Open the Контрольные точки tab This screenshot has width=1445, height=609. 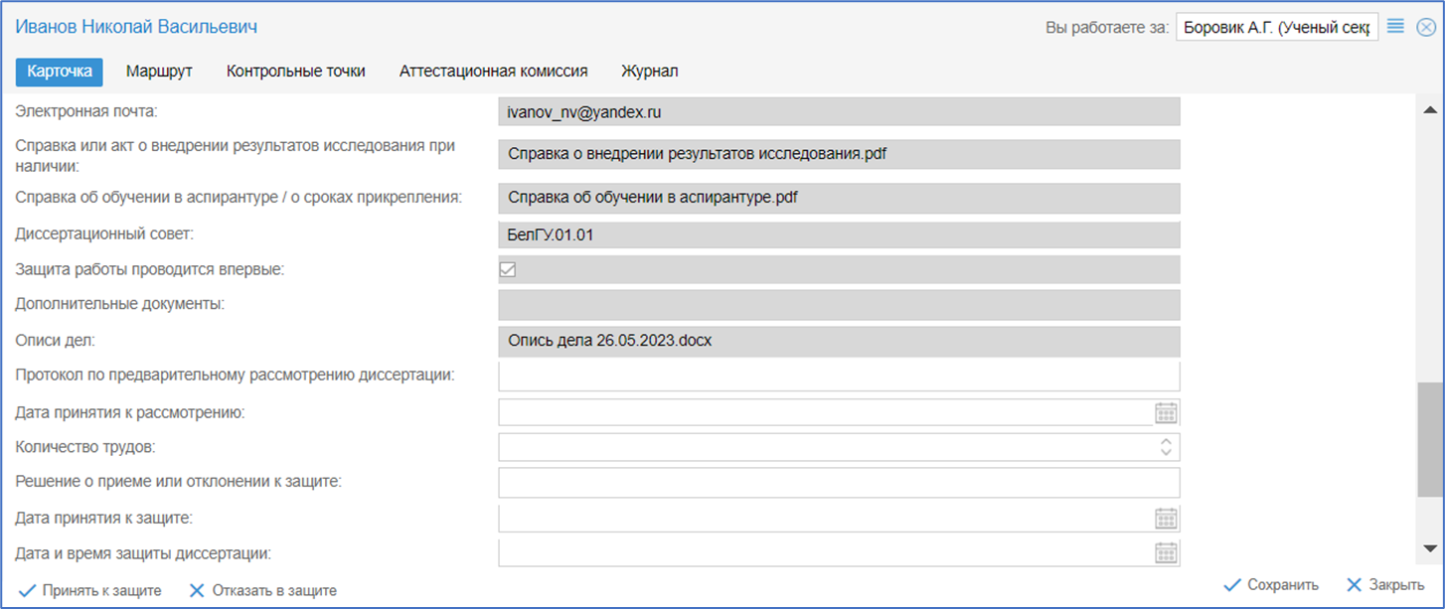click(x=295, y=72)
